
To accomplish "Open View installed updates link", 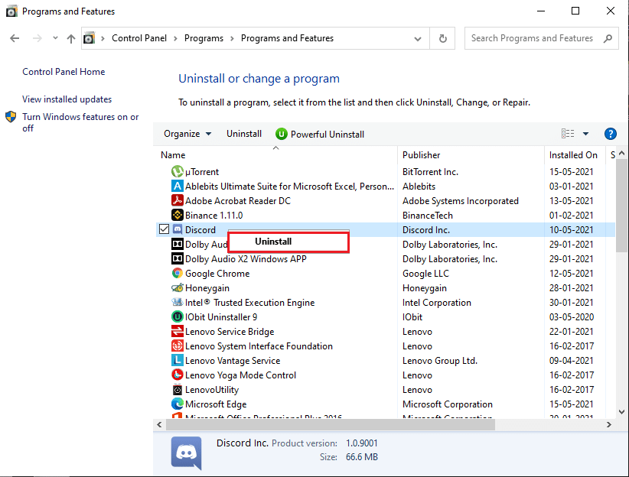I will click(x=67, y=99).
